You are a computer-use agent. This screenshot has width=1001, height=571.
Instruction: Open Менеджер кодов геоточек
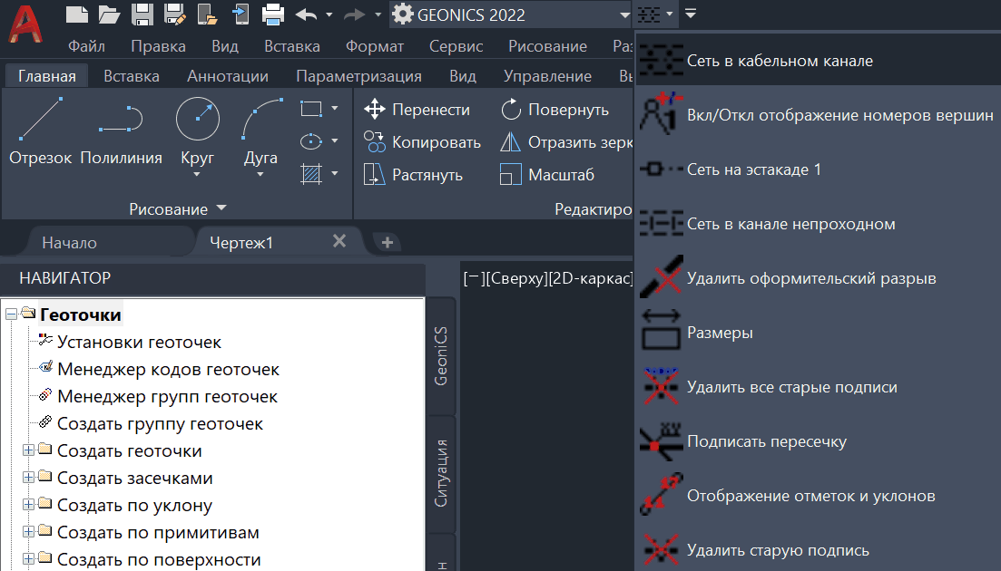pos(168,369)
